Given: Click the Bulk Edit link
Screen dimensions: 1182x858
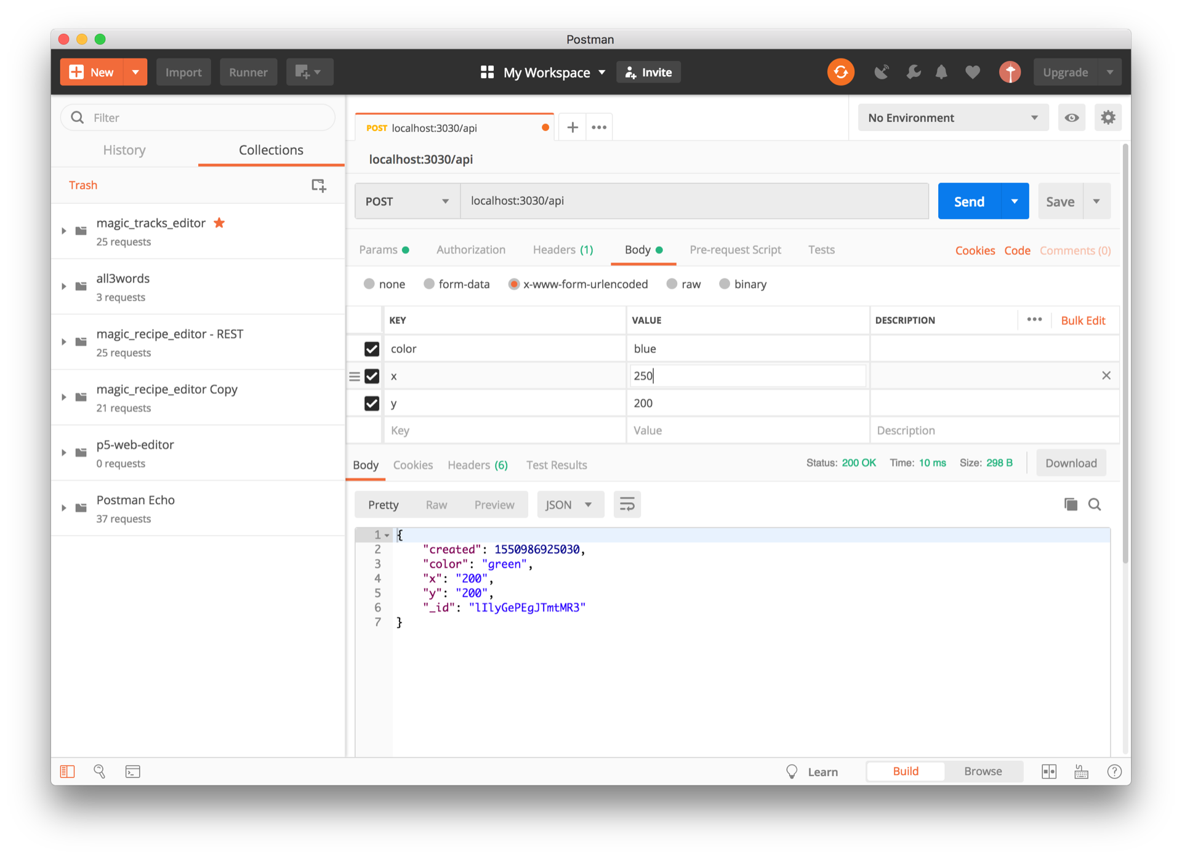Looking at the screenshot, I should coord(1083,320).
